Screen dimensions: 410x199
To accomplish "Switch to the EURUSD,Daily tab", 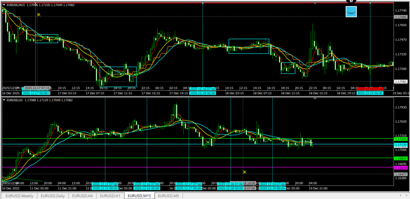I will click(x=53, y=195).
